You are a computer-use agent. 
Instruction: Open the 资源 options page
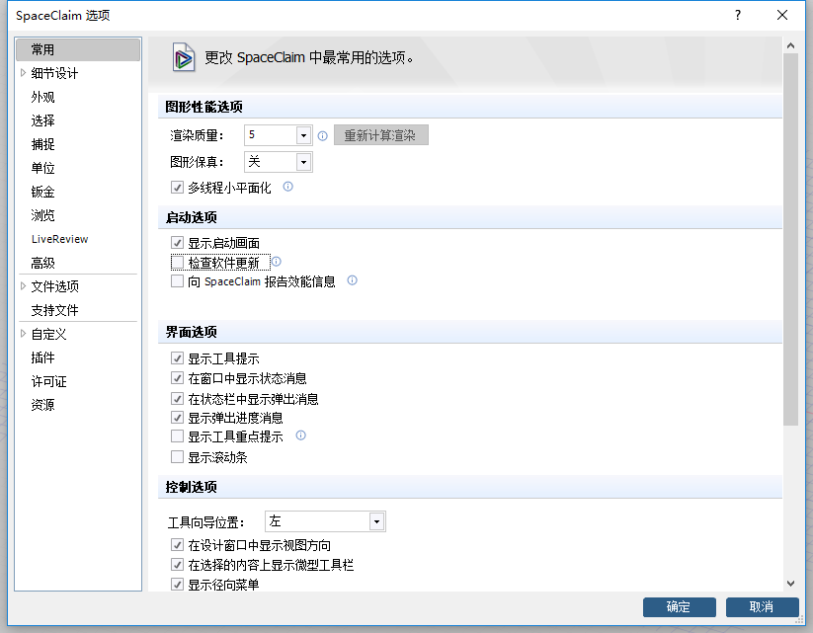pyautogui.click(x=42, y=405)
